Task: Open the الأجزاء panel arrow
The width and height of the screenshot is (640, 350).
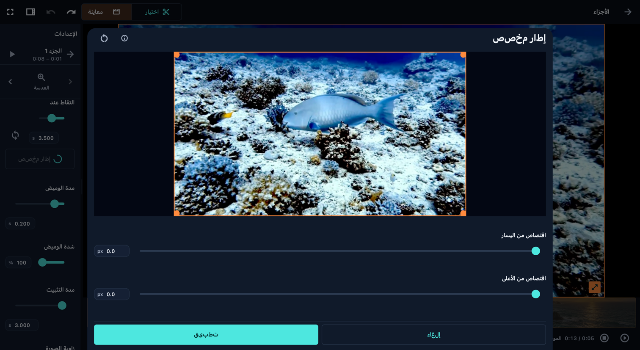Action: click(628, 12)
